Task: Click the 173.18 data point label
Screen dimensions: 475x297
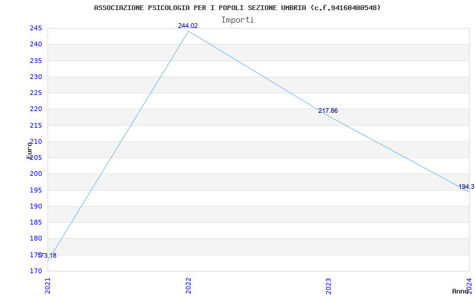Action: click(47, 255)
